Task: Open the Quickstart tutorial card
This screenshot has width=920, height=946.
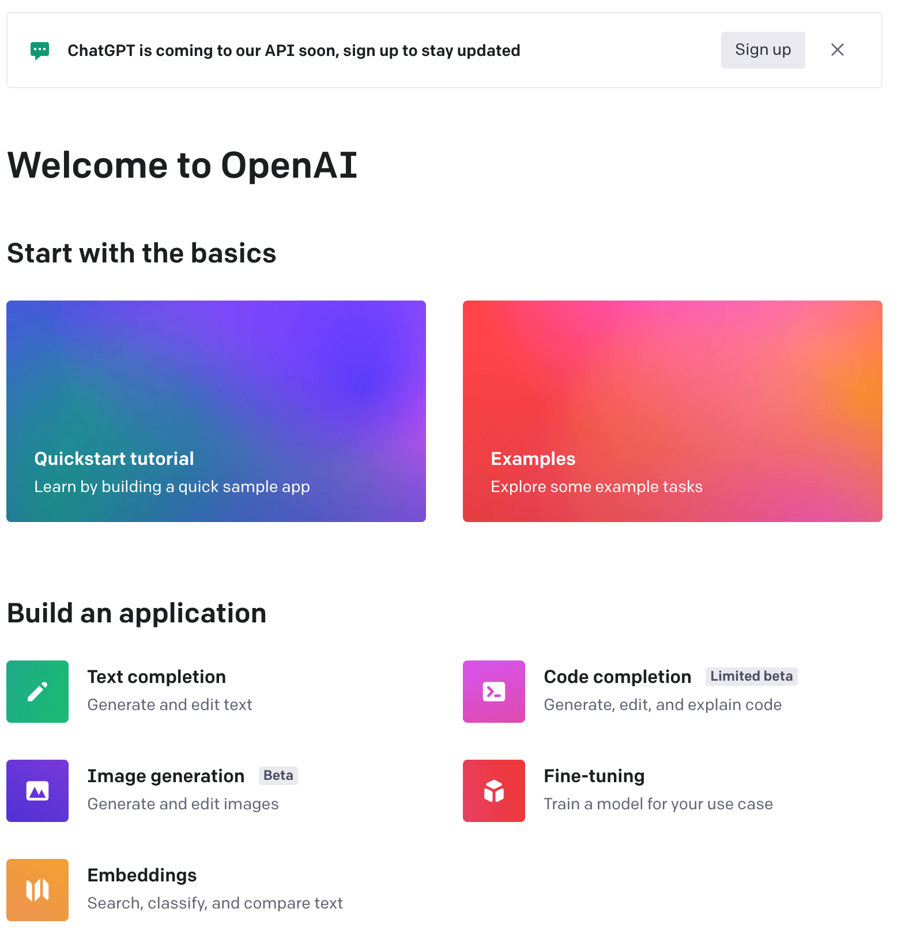Action: coord(216,411)
